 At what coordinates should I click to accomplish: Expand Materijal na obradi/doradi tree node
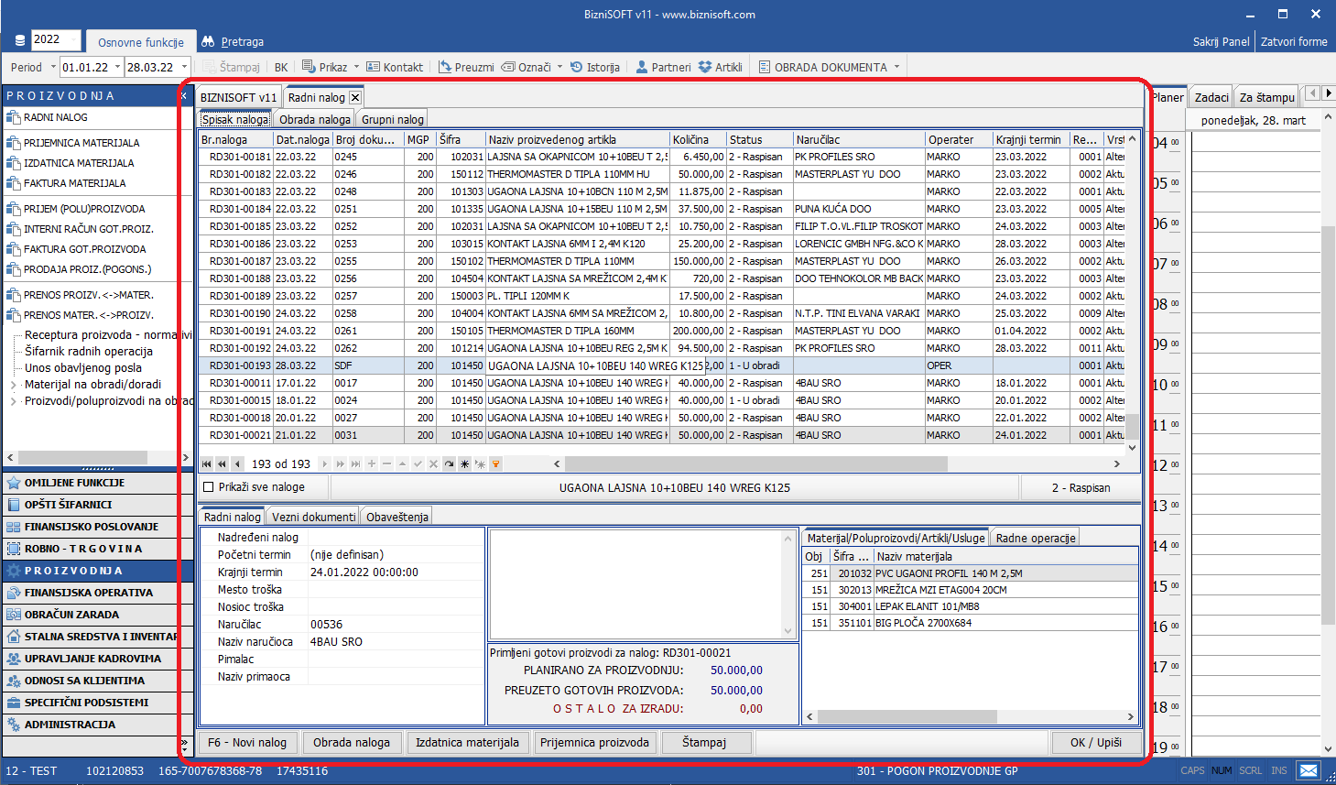click(x=13, y=385)
